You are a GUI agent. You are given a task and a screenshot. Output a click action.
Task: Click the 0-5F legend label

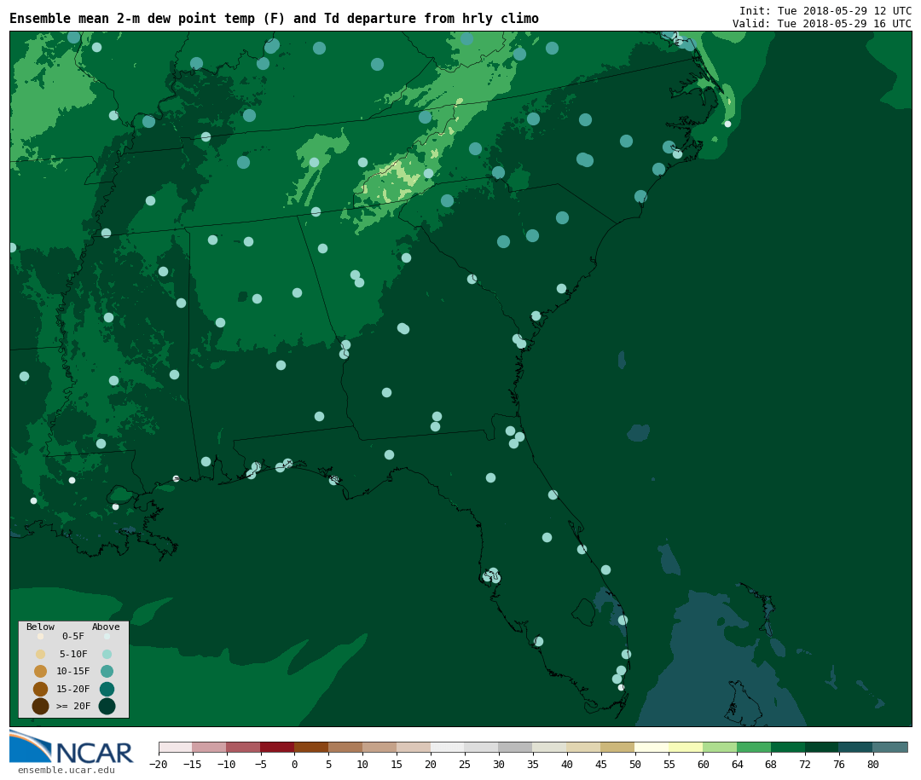73,636
